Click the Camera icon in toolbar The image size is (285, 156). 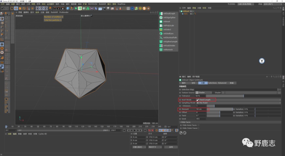tap(104, 9)
